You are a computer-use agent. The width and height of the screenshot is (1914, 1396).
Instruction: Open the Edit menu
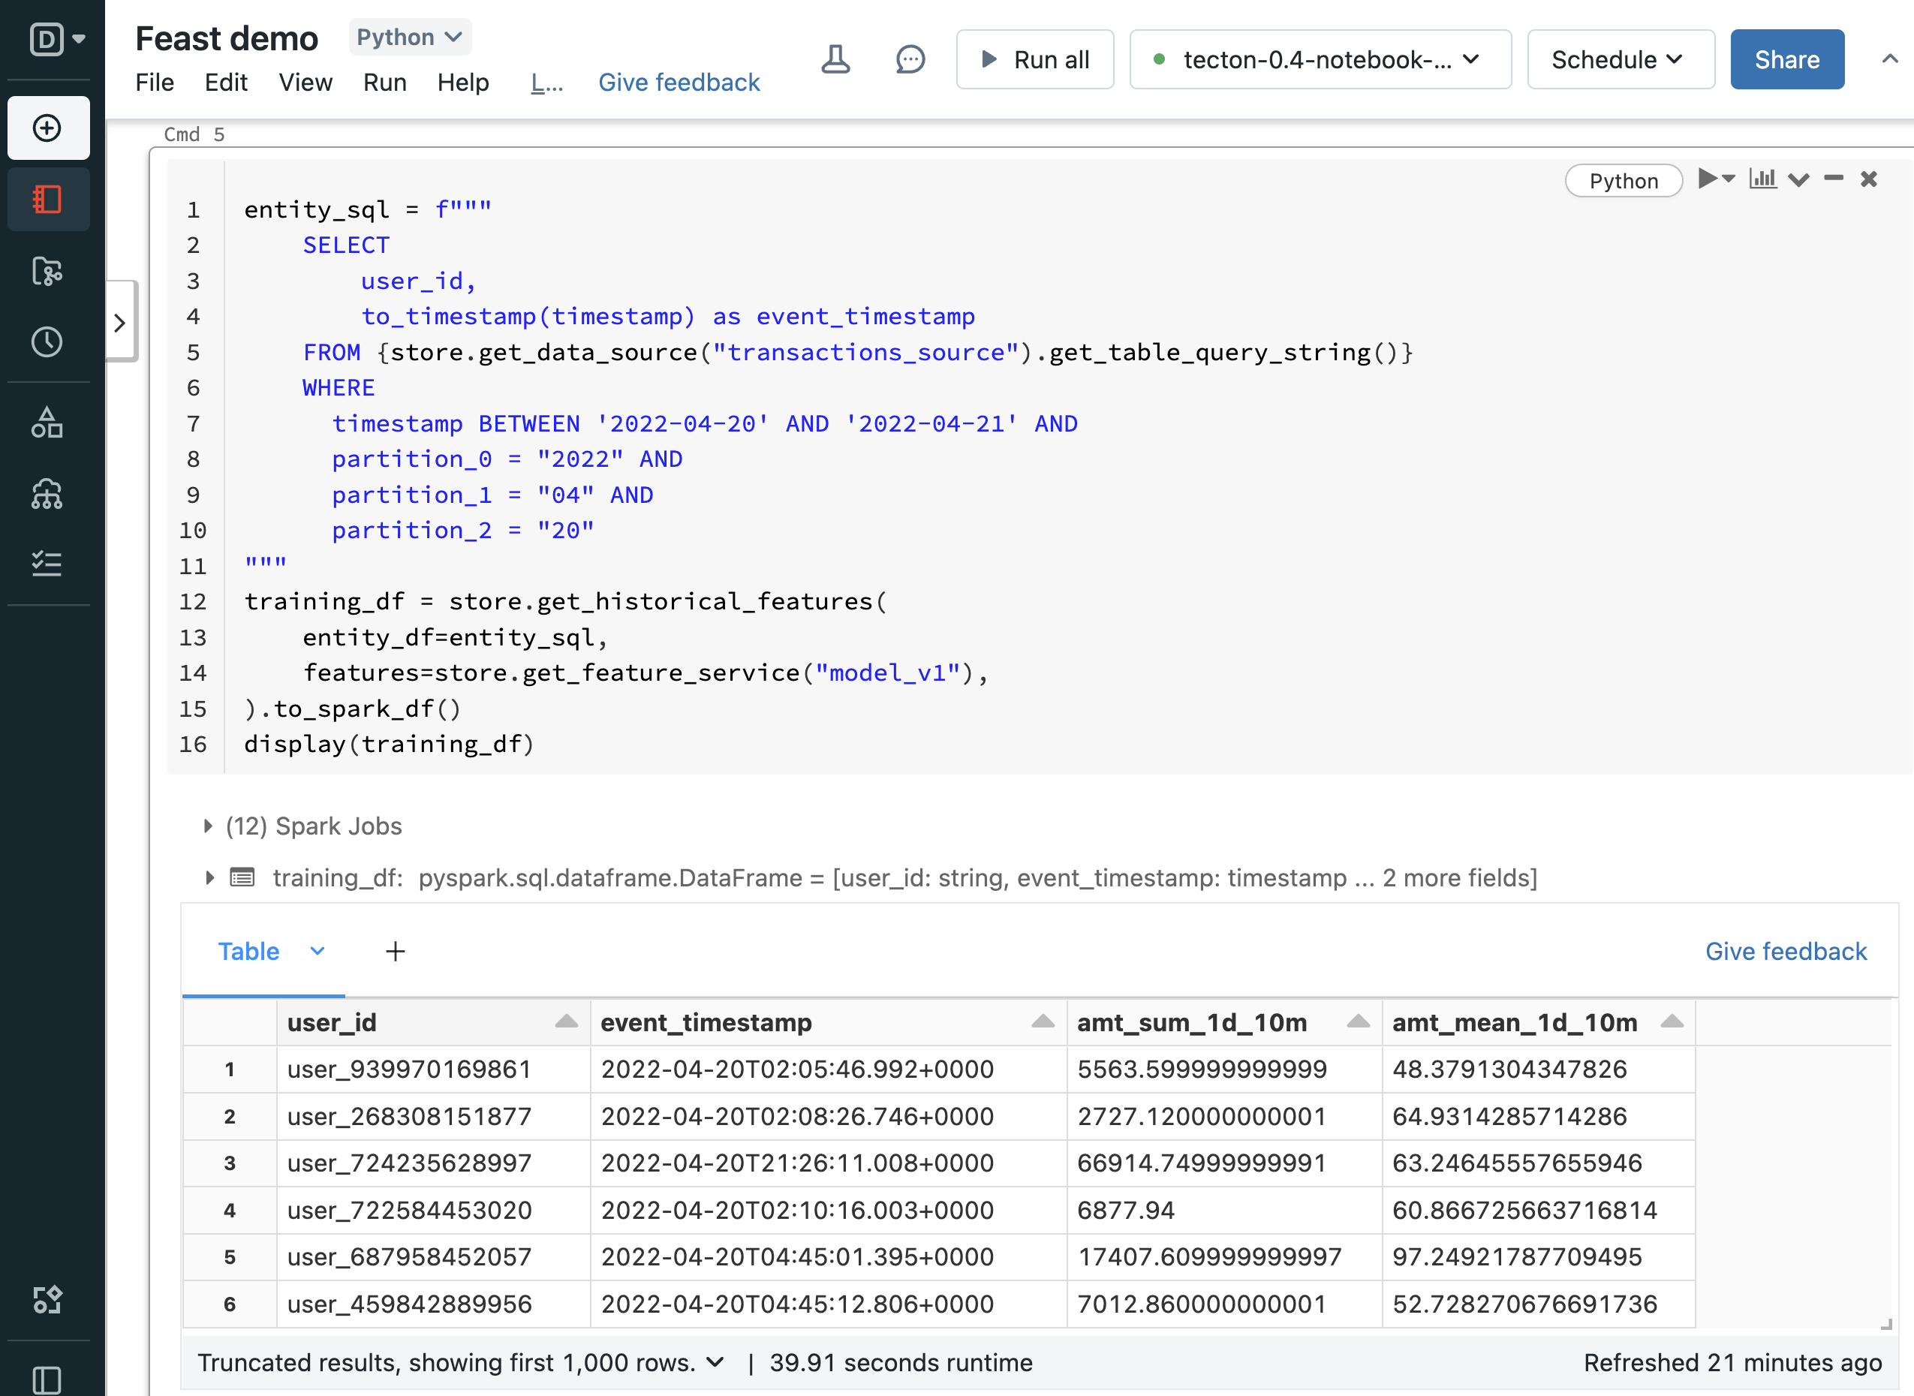coord(226,83)
